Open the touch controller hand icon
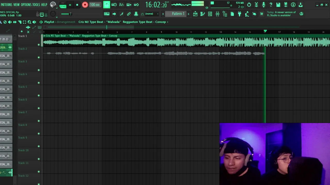The image size is (330, 185). [254, 14]
